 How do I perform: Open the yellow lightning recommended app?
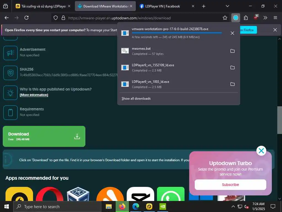click(19, 194)
